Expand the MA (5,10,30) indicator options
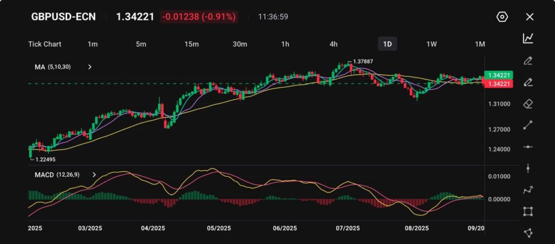The height and width of the screenshot is (244, 555). 90,67
